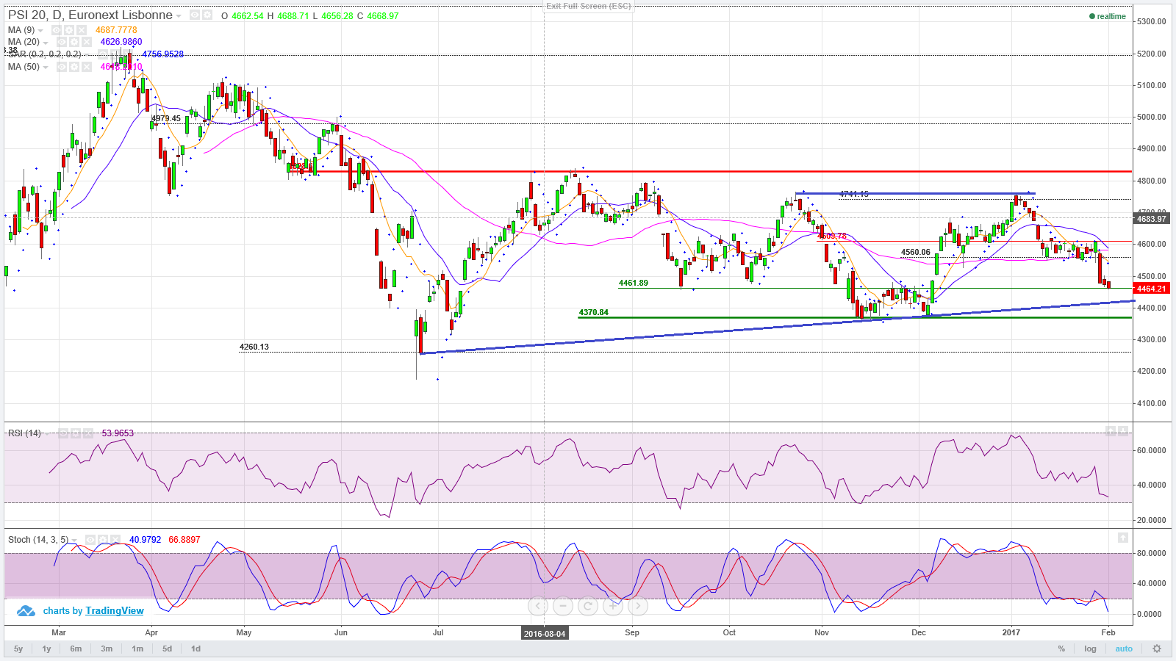Select the 3m time range
This screenshot has width=1176, height=661.
(x=107, y=649)
